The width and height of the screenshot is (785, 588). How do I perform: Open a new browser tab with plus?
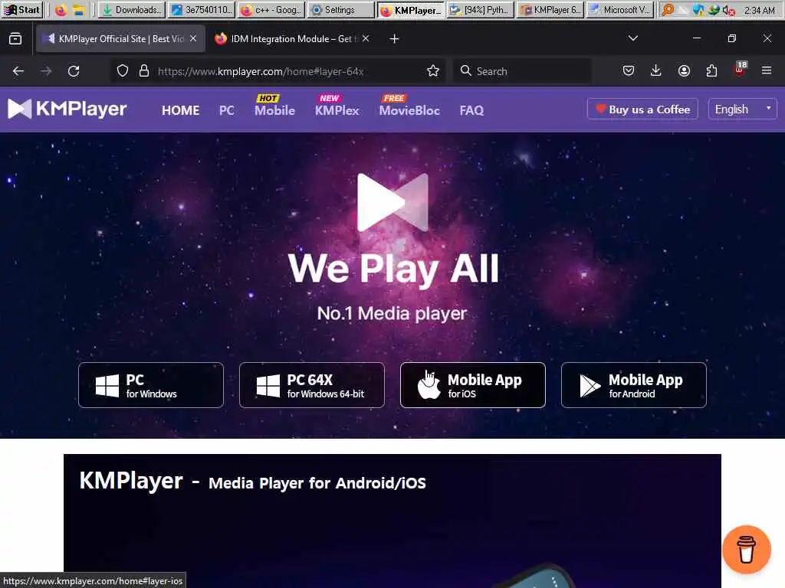coord(394,38)
